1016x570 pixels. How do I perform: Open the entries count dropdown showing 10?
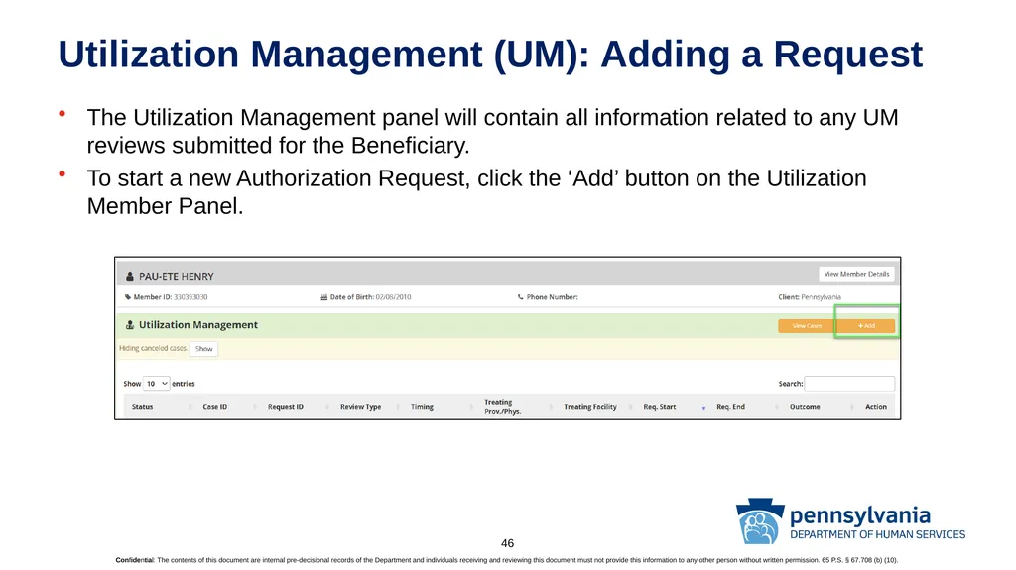[156, 384]
